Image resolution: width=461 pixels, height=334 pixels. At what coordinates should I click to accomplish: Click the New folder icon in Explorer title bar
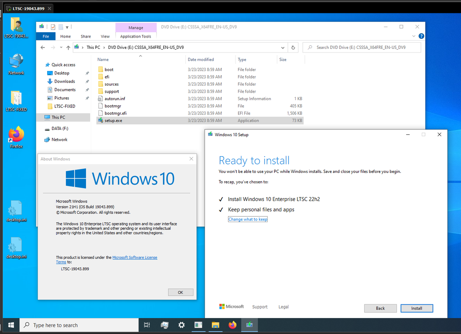pyautogui.click(x=61, y=27)
